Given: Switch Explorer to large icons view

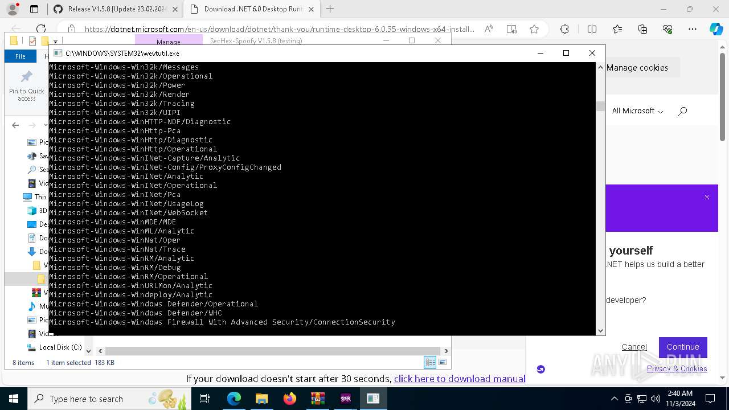Looking at the screenshot, I should (443, 362).
